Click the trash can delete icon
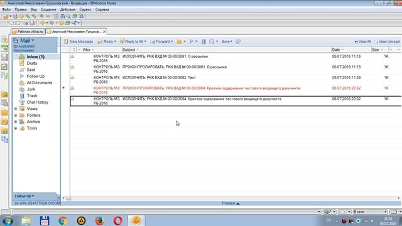This screenshot has width=402, height=226. [x=204, y=41]
